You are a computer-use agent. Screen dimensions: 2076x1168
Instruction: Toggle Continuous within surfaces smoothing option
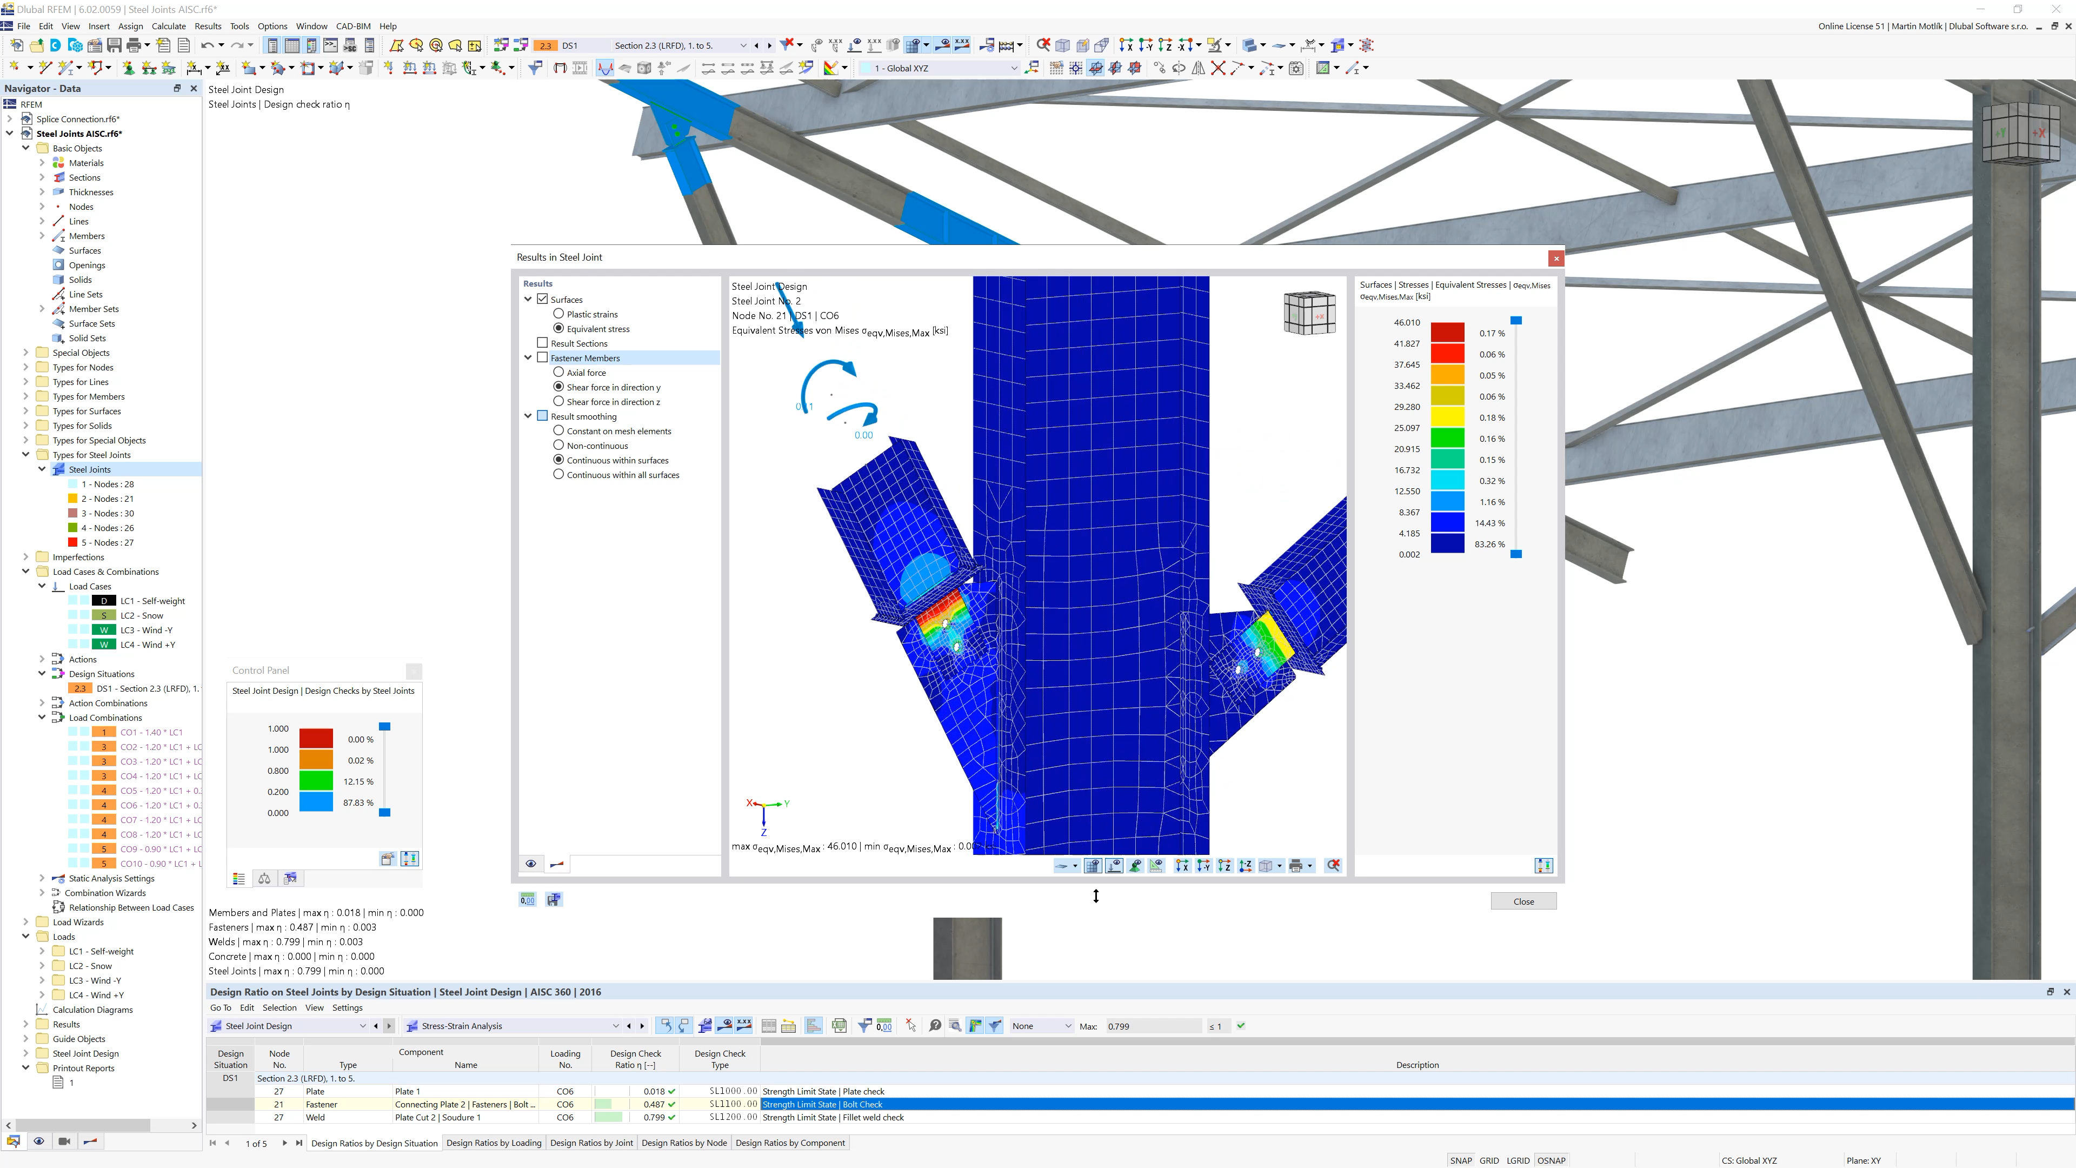tap(557, 459)
